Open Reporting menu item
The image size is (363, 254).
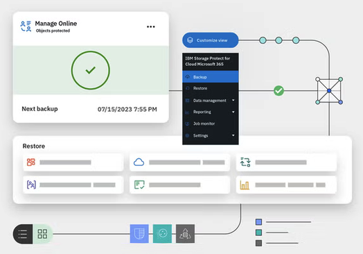(211, 112)
